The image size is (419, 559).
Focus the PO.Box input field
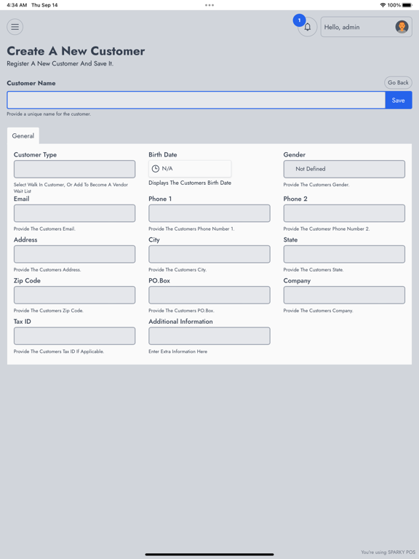[209, 296]
